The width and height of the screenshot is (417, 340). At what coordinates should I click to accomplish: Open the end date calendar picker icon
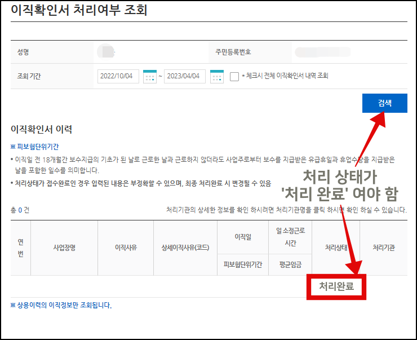coord(217,76)
